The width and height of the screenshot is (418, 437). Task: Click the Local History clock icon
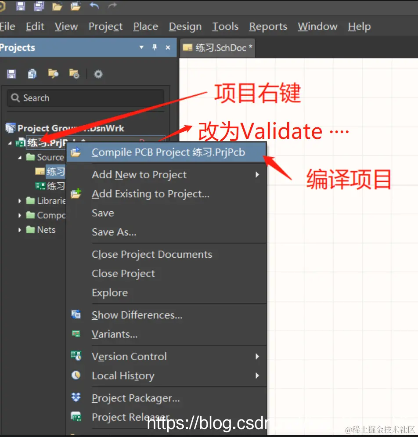[76, 375]
